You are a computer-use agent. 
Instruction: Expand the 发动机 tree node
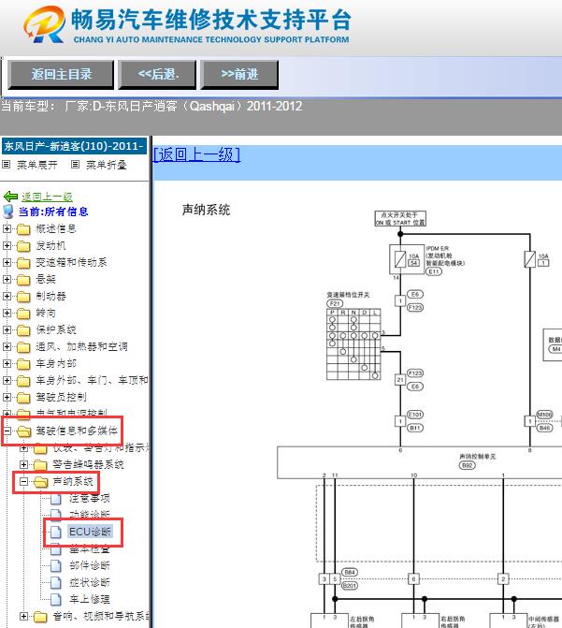coord(7,245)
